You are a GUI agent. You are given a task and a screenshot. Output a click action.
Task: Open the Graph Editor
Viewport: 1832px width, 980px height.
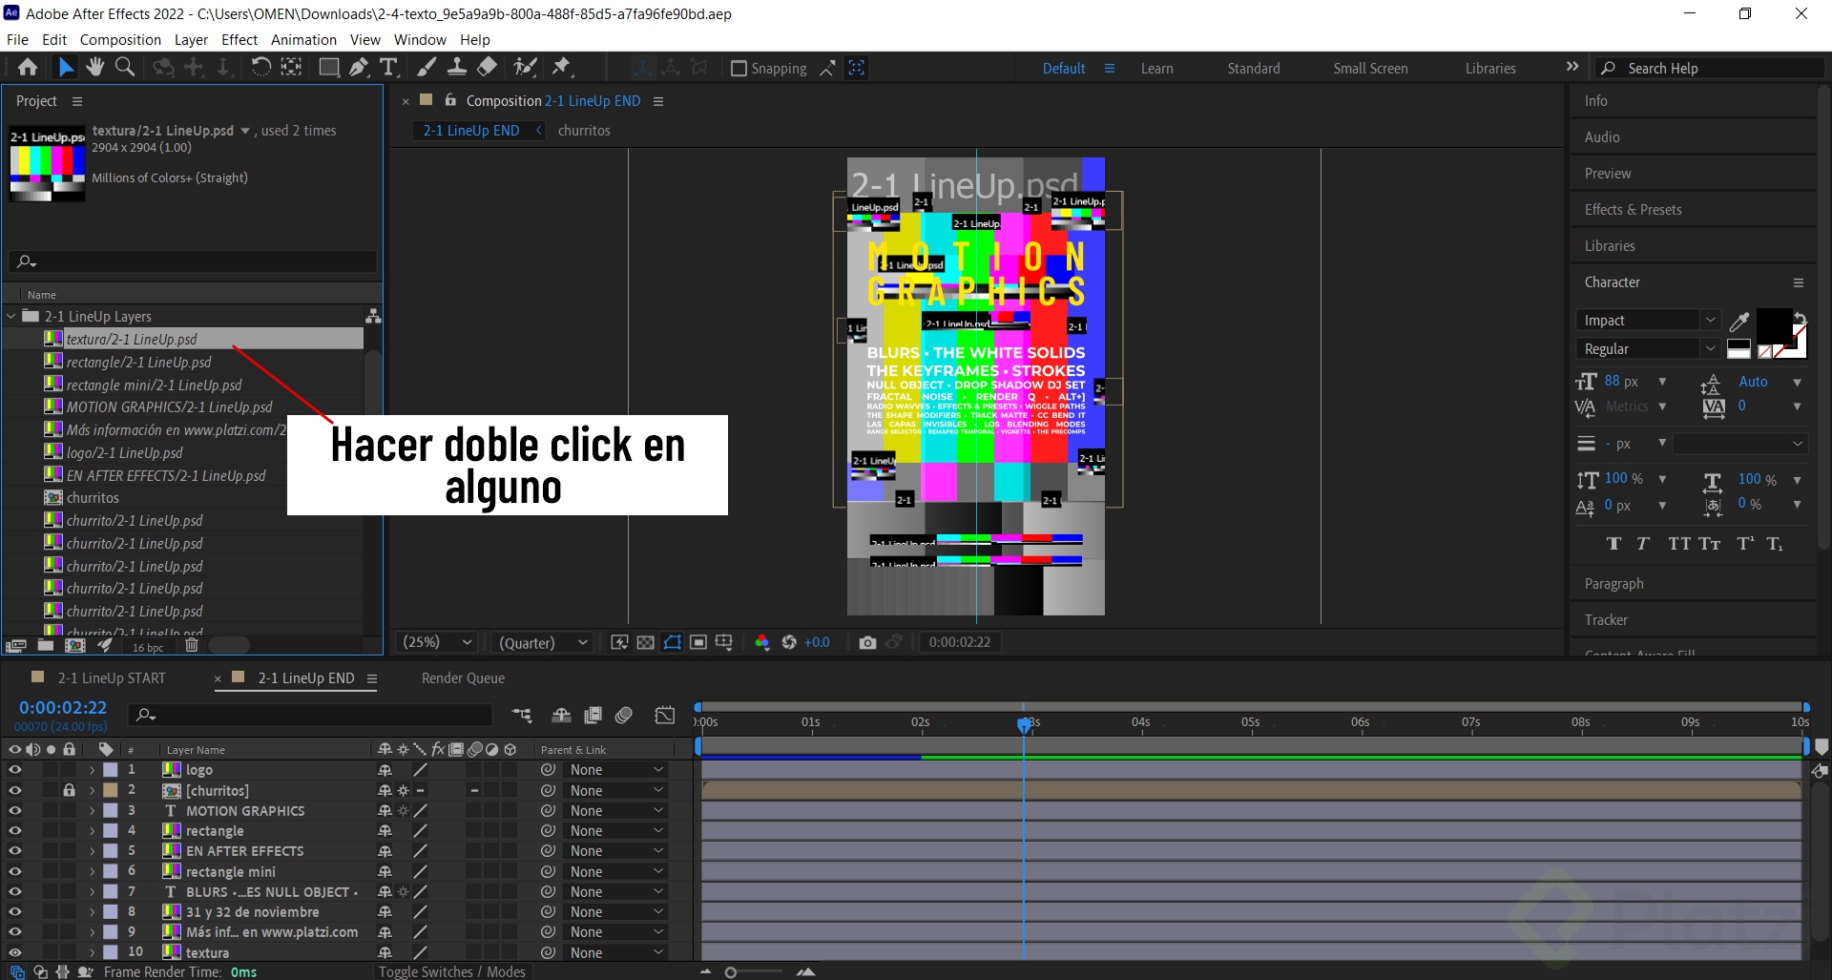(664, 715)
